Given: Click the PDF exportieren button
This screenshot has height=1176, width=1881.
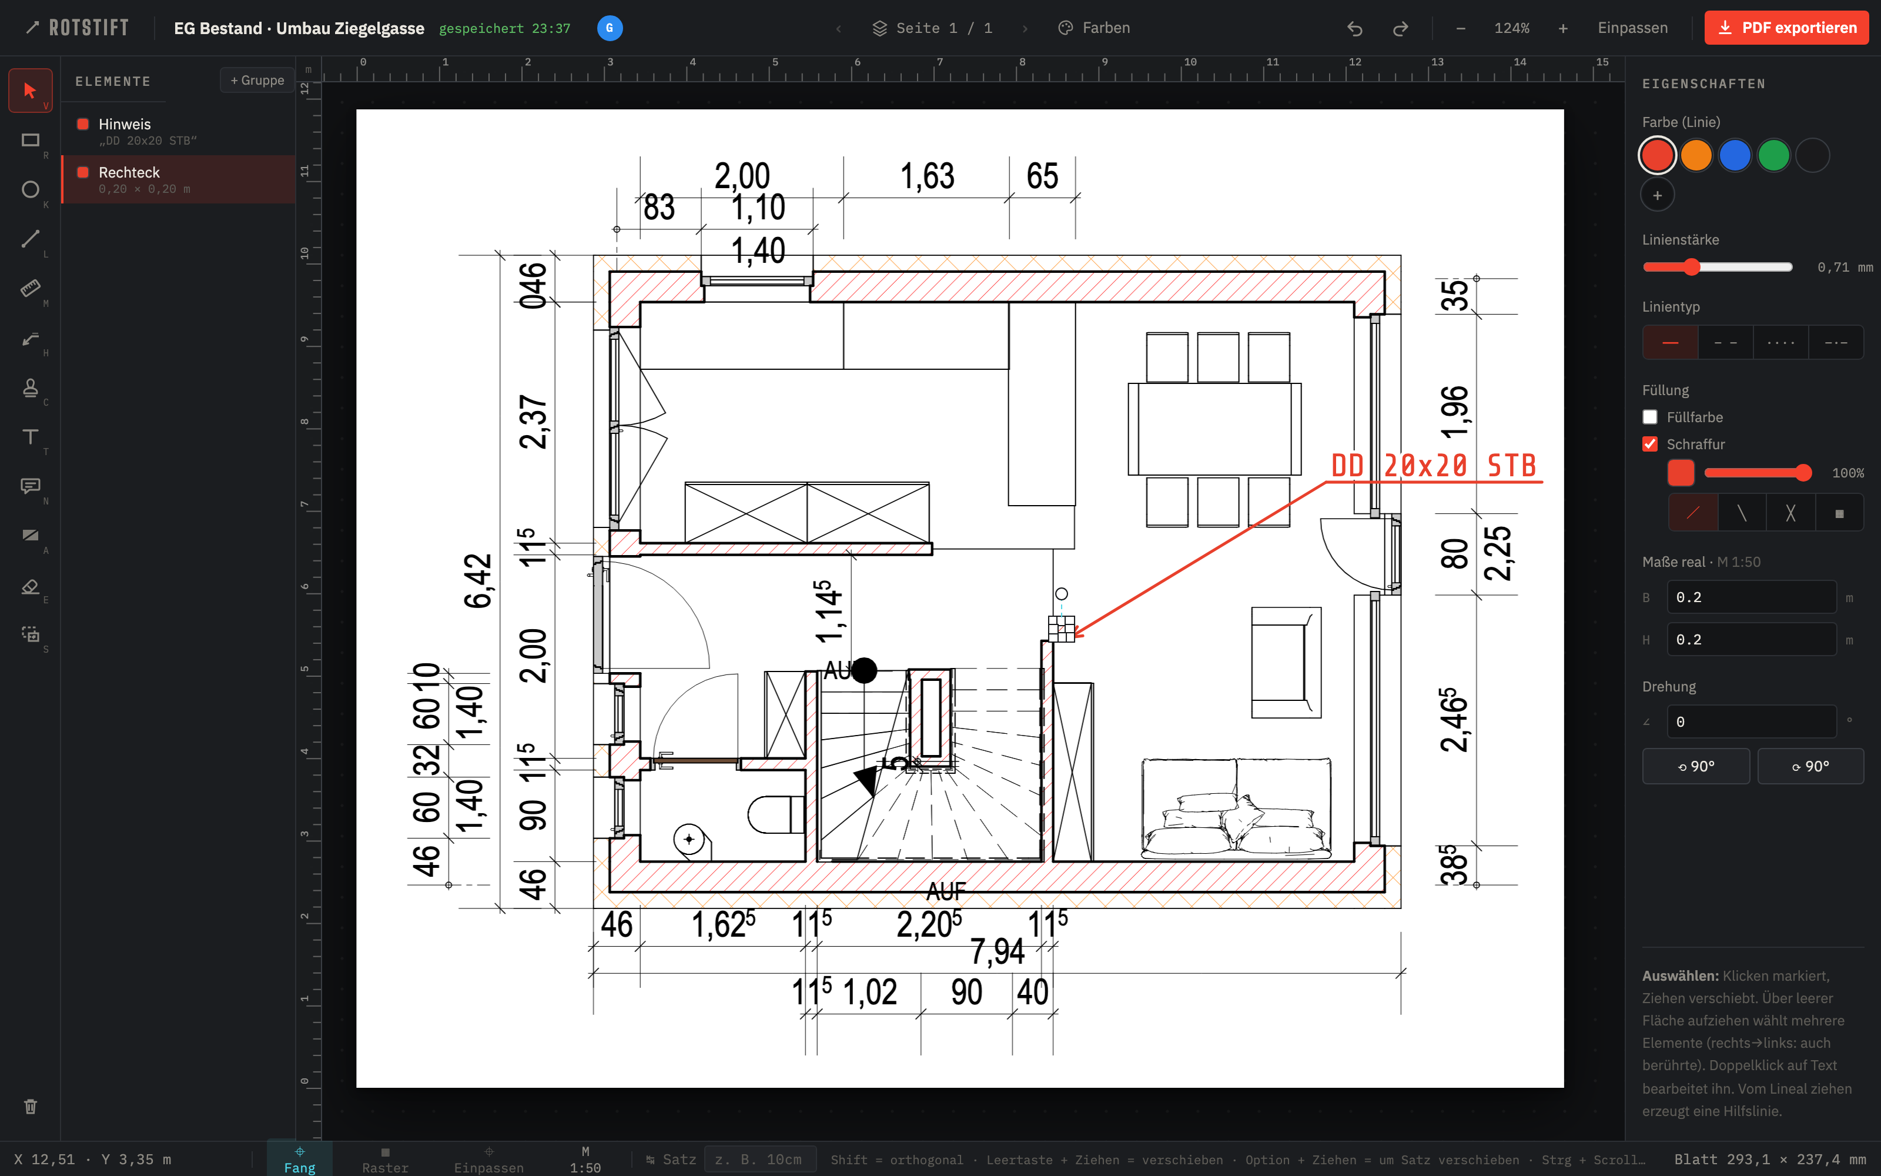Looking at the screenshot, I should [x=1786, y=28].
